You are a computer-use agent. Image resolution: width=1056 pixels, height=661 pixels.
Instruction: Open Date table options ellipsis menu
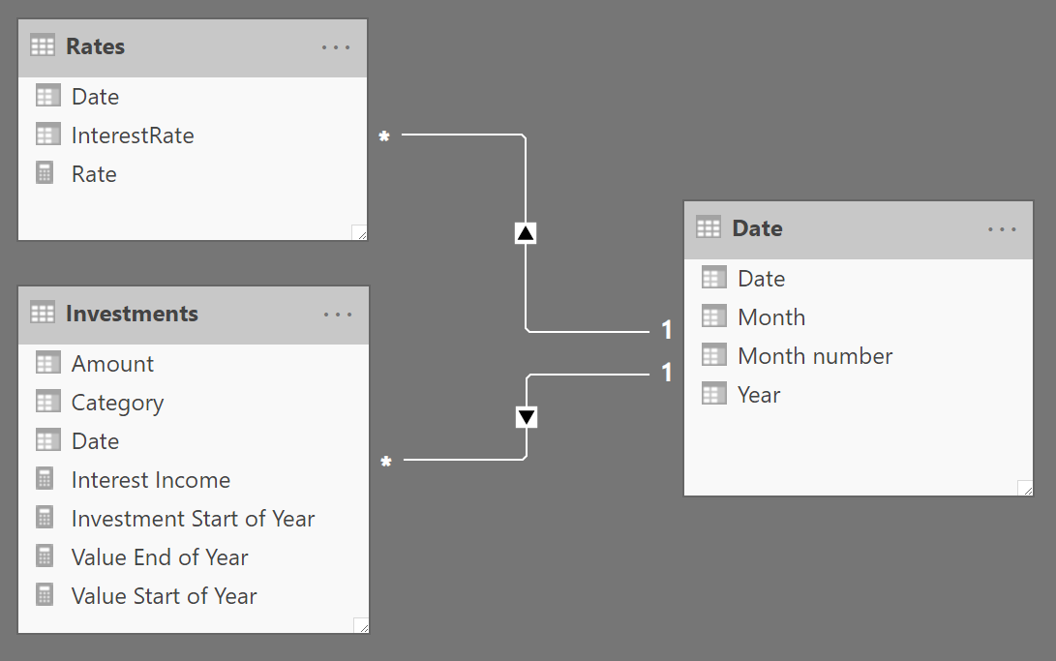1002,229
